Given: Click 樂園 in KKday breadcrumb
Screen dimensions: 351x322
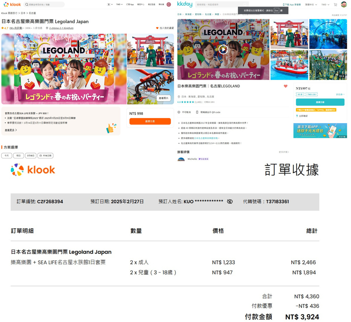Looking at the screenshot, I should pyautogui.click(x=217, y=14).
